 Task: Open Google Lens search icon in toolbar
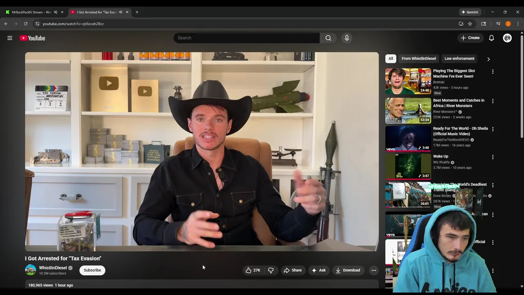(x=483, y=24)
